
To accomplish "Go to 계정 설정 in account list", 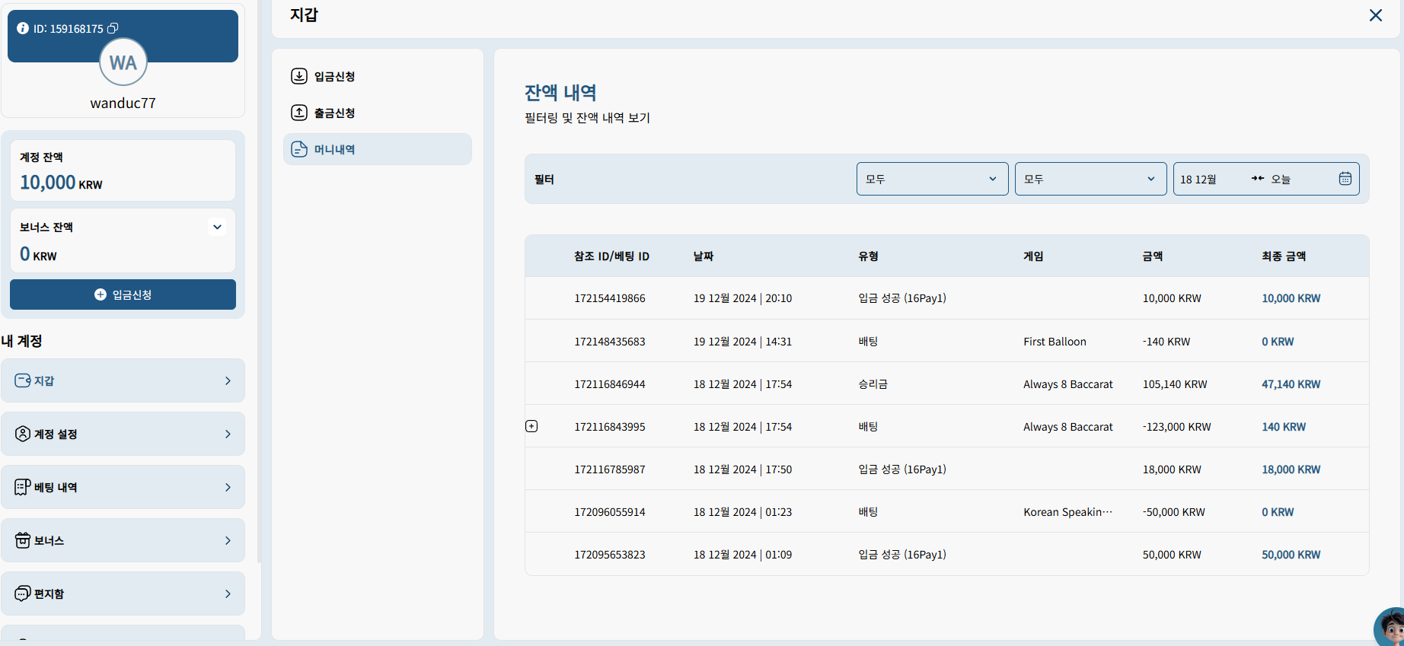I will (123, 434).
